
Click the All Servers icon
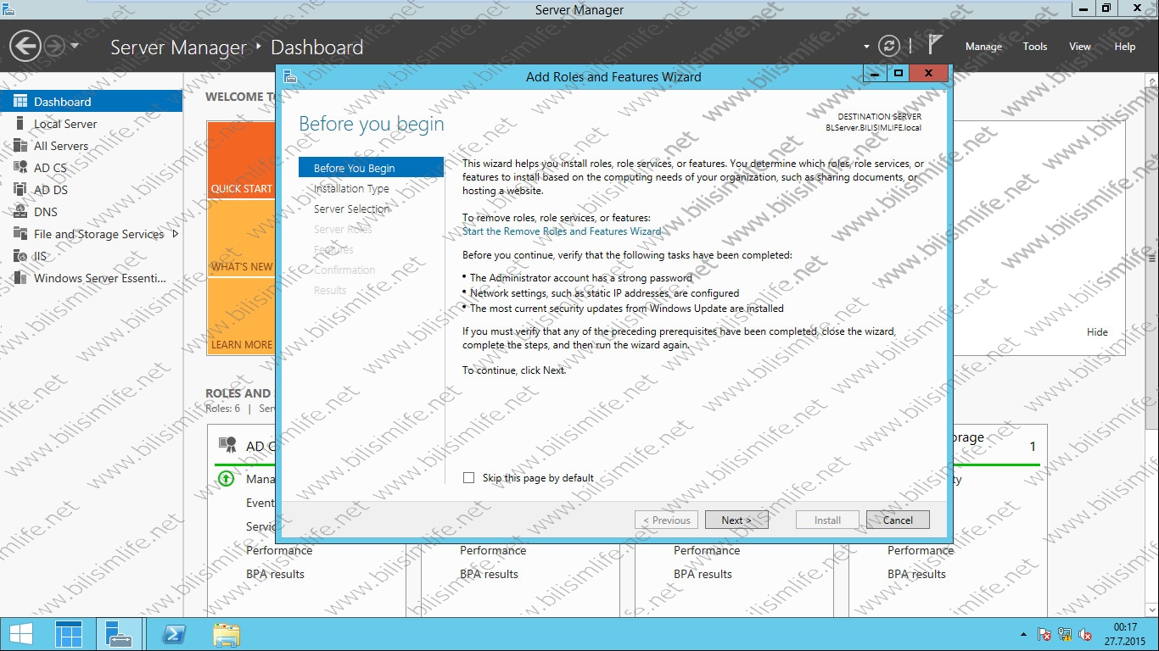[20, 145]
